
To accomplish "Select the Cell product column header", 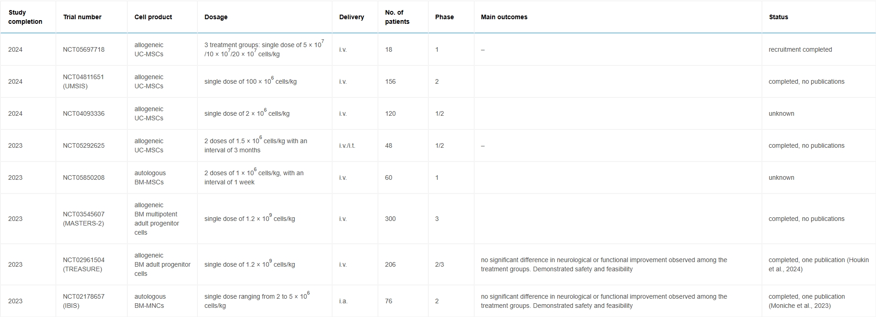I will point(153,17).
